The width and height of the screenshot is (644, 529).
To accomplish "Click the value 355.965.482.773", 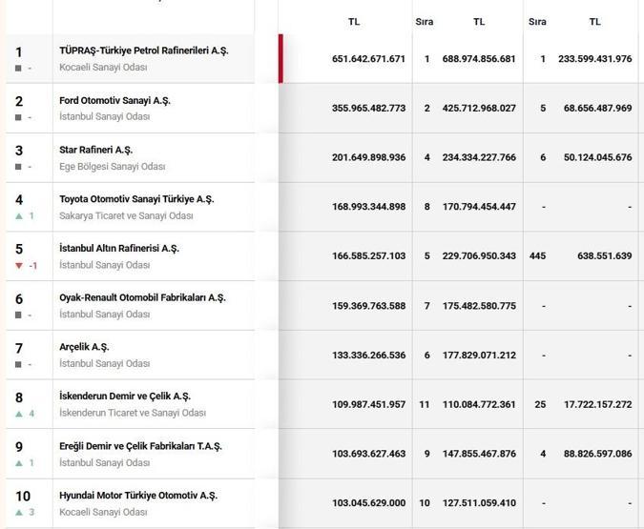I will point(368,109).
